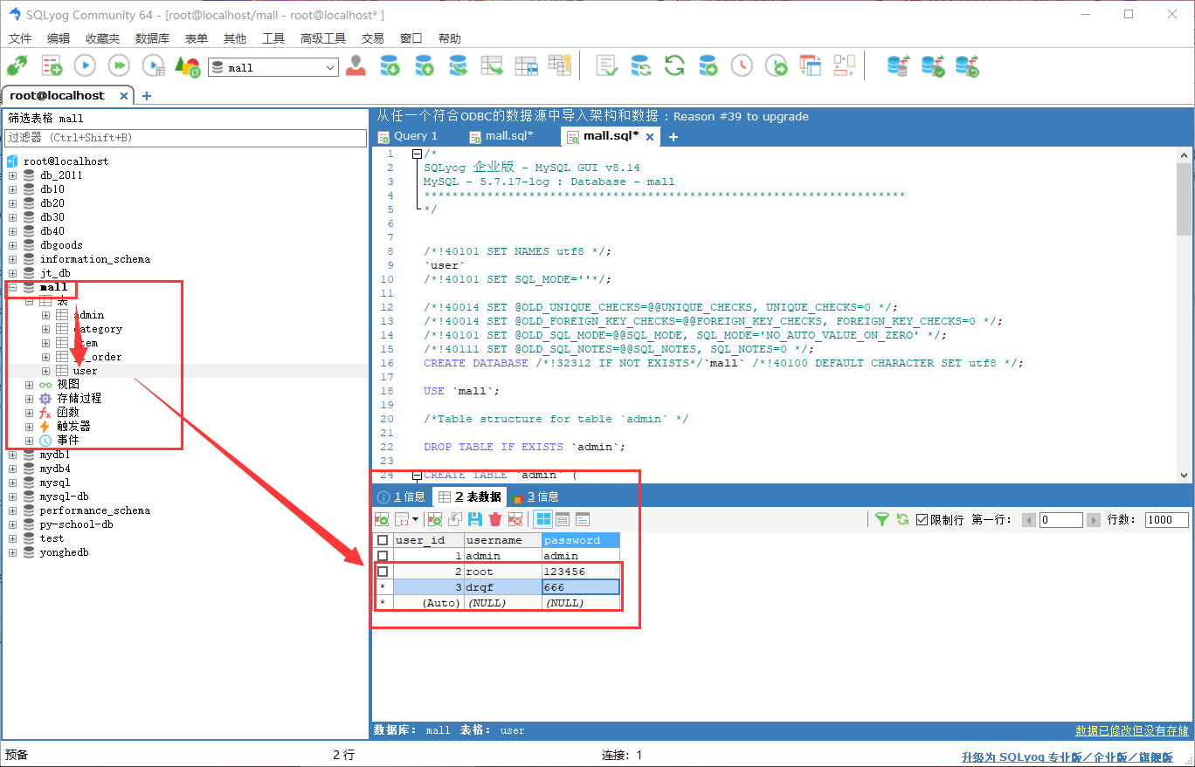The image size is (1195, 767).
Task: Expand the 存储过程 node
Action: click(29, 399)
